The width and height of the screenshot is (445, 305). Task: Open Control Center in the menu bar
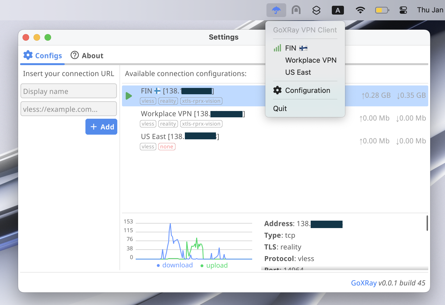tap(403, 10)
